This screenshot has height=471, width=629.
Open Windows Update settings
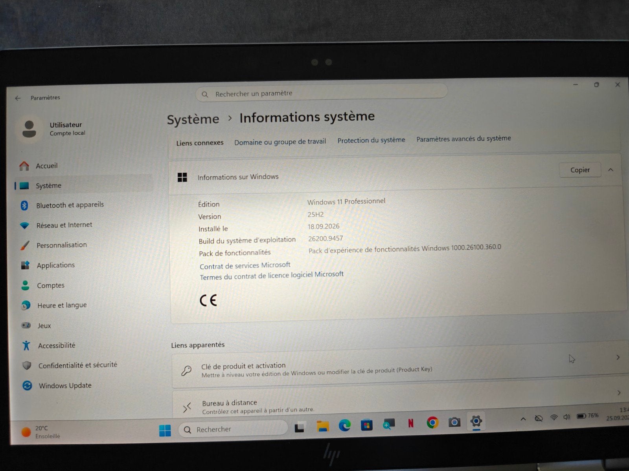[65, 385]
